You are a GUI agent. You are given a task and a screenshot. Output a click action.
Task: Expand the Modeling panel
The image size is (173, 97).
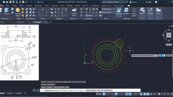coord(5,19)
